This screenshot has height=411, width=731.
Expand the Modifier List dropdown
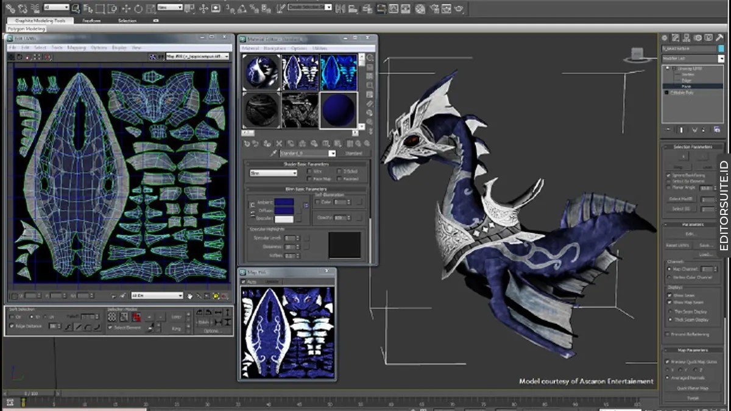click(721, 58)
